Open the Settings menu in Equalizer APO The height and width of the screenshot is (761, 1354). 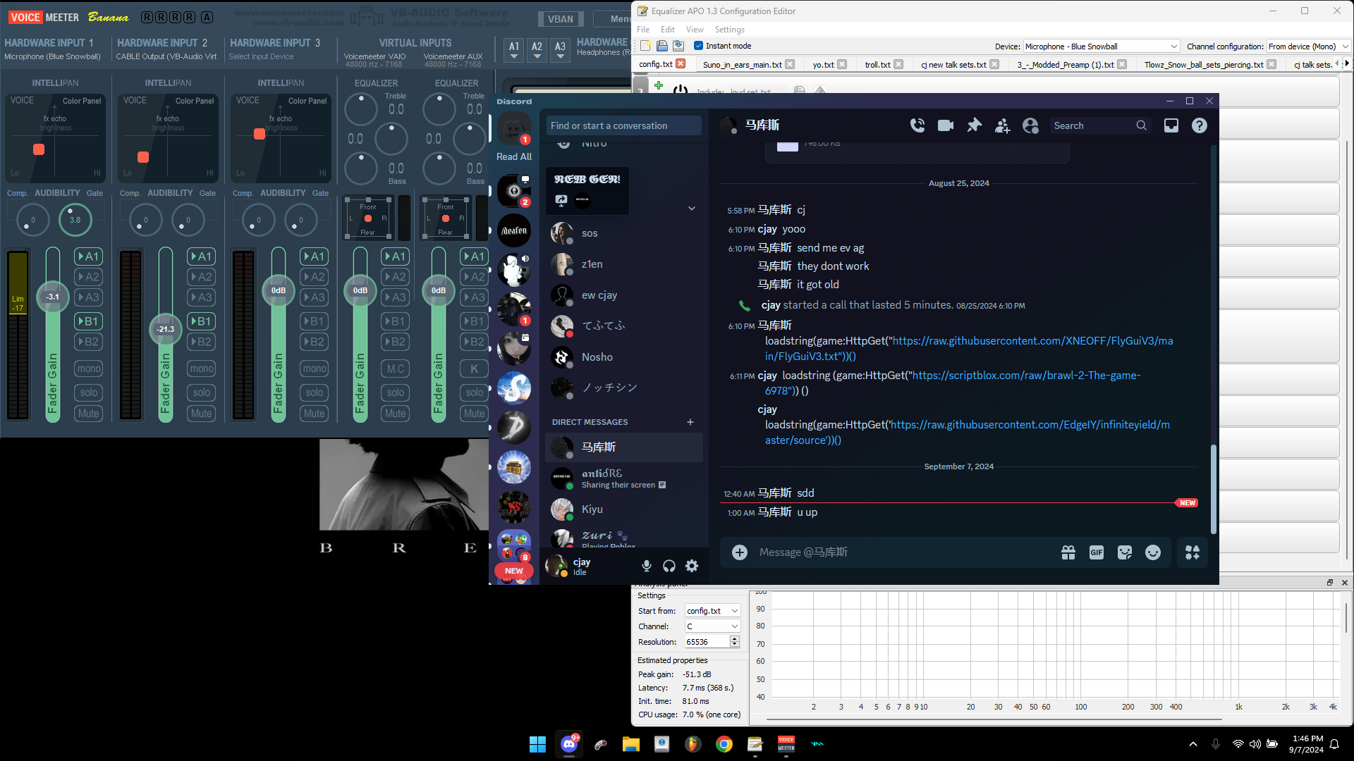point(729,30)
